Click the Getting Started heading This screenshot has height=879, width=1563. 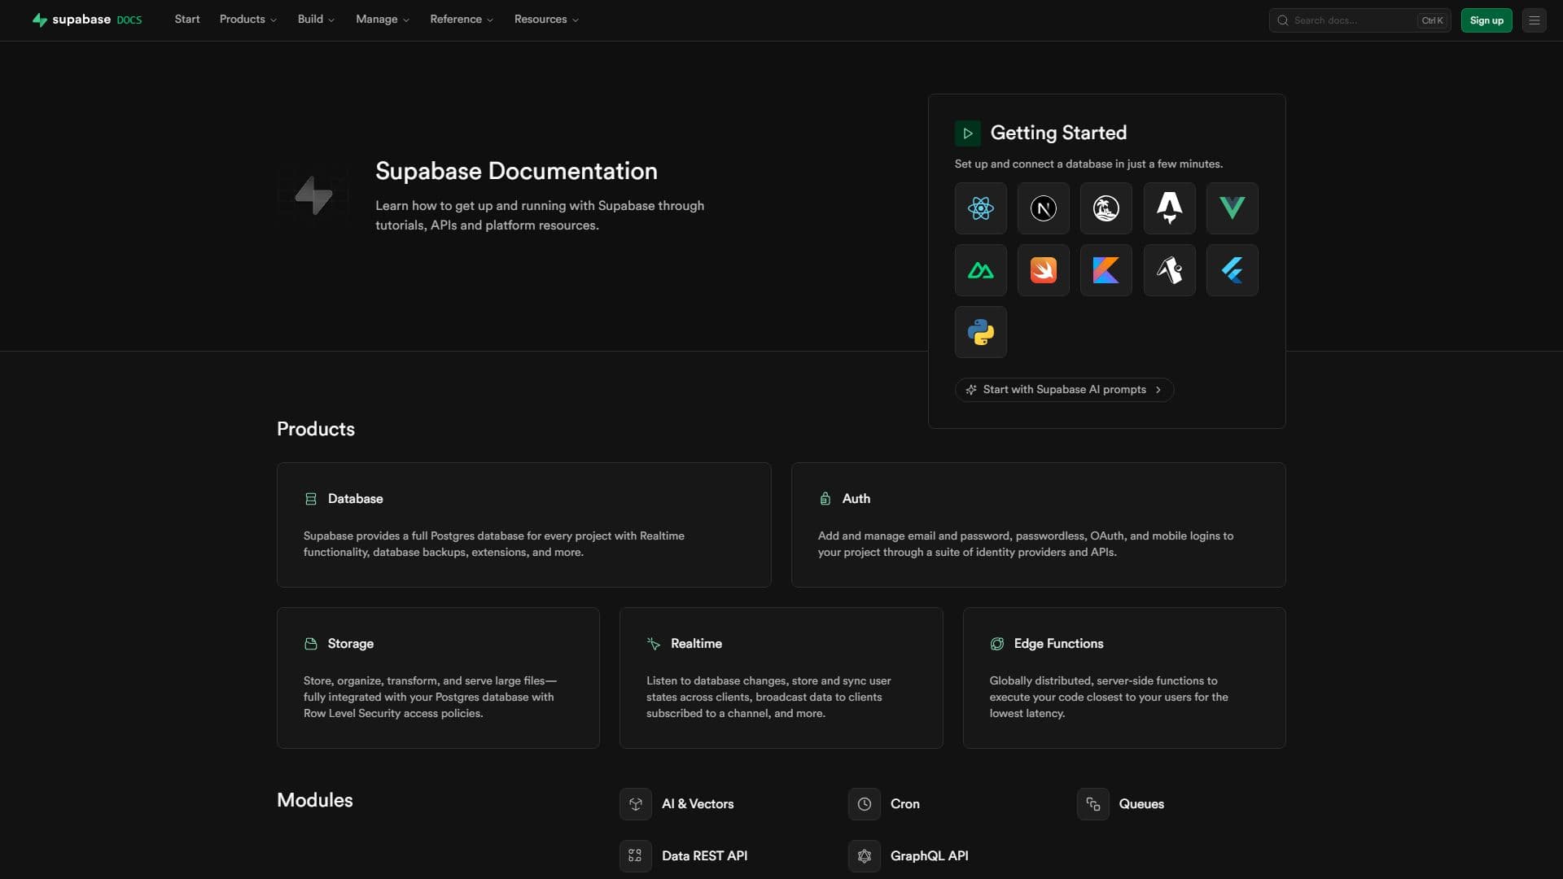coord(1058,133)
